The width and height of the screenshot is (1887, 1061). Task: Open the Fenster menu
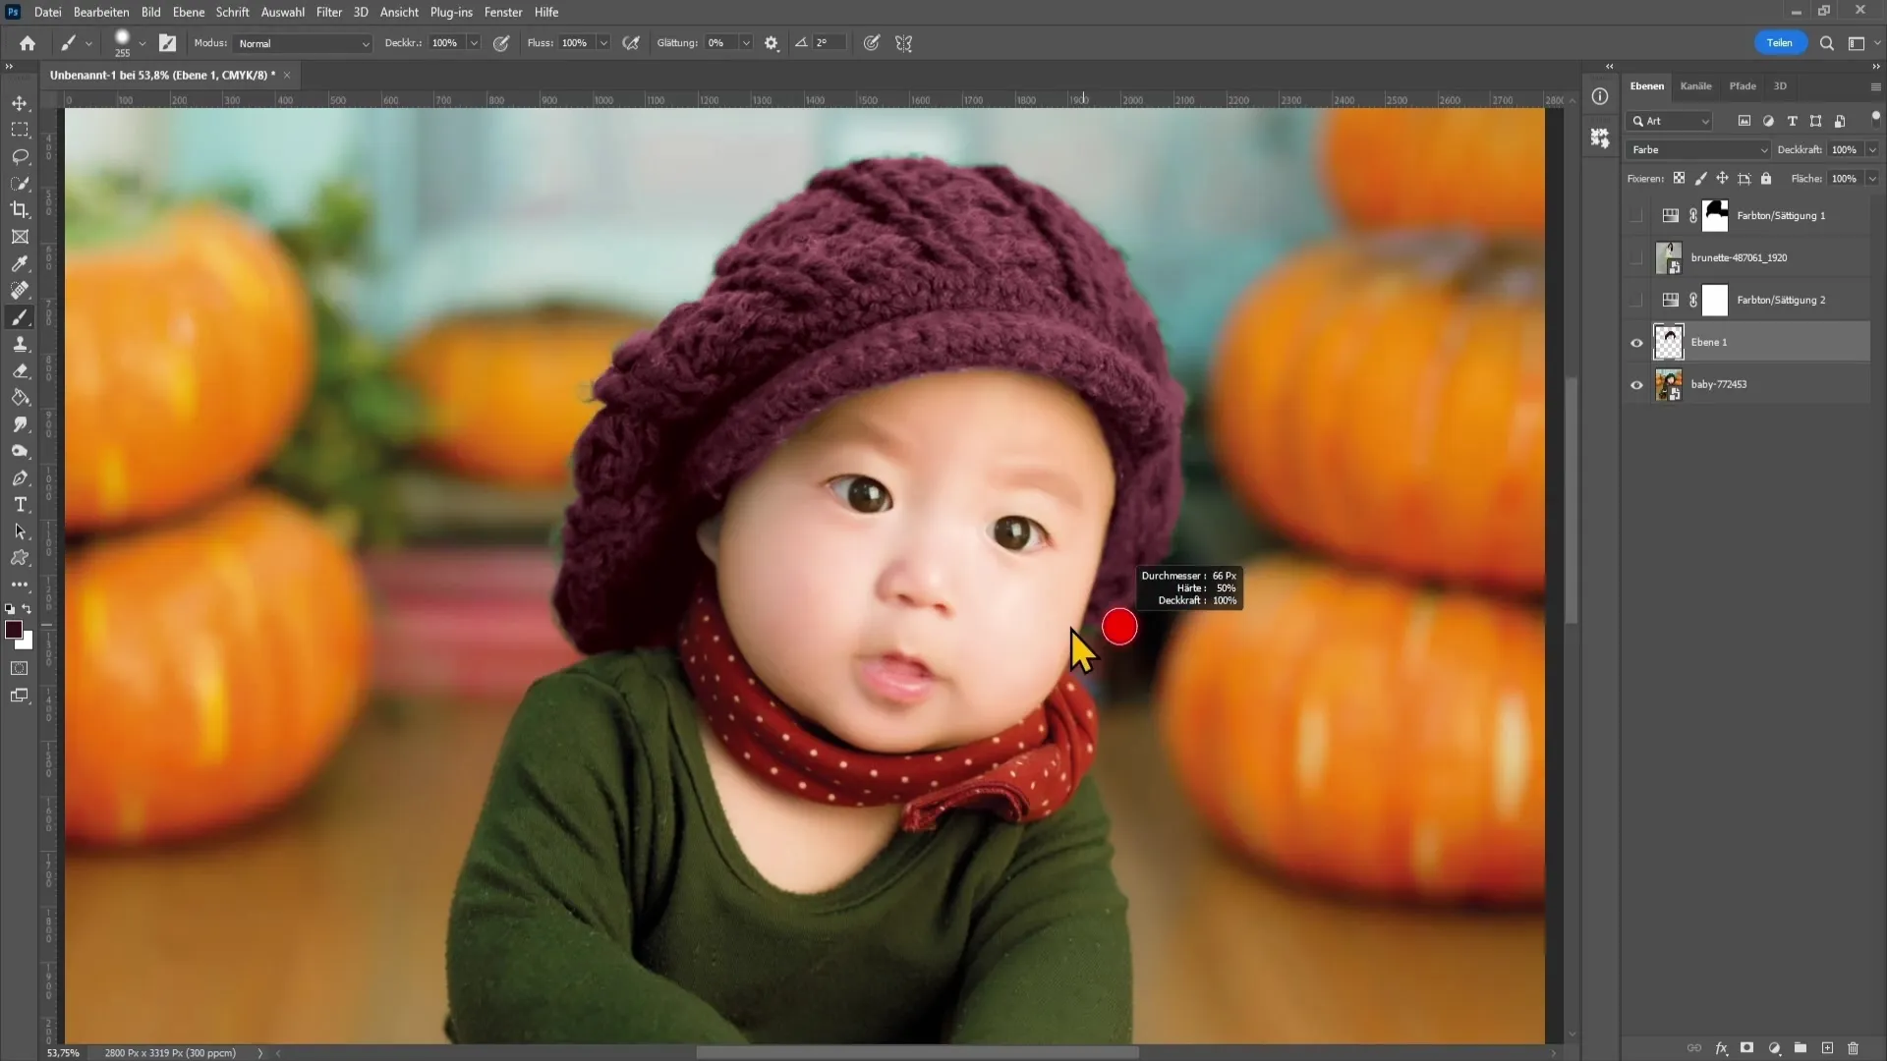point(503,12)
